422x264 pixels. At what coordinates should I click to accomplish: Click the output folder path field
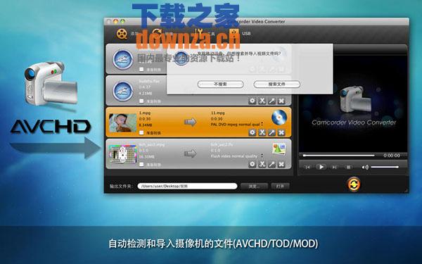tap(187, 186)
